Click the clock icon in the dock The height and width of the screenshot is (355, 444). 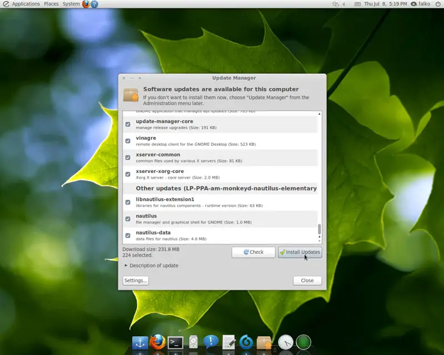click(285, 342)
